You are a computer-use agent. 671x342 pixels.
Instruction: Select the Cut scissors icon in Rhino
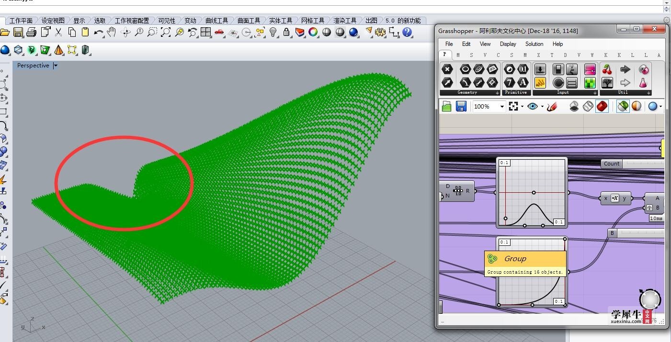coord(58,32)
